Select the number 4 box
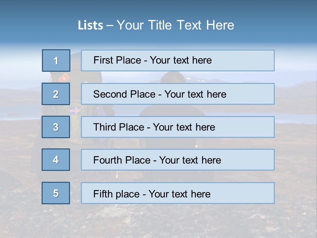The image size is (317, 238). tap(56, 160)
